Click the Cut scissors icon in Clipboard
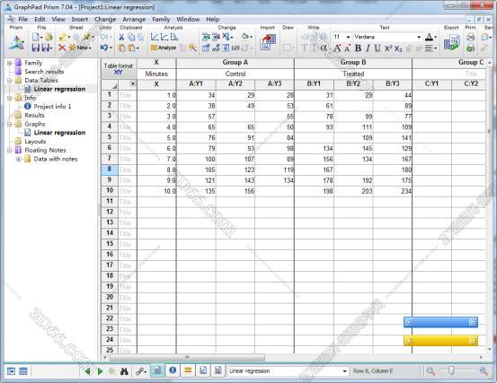This screenshot has width=497, height=383. 121,37
